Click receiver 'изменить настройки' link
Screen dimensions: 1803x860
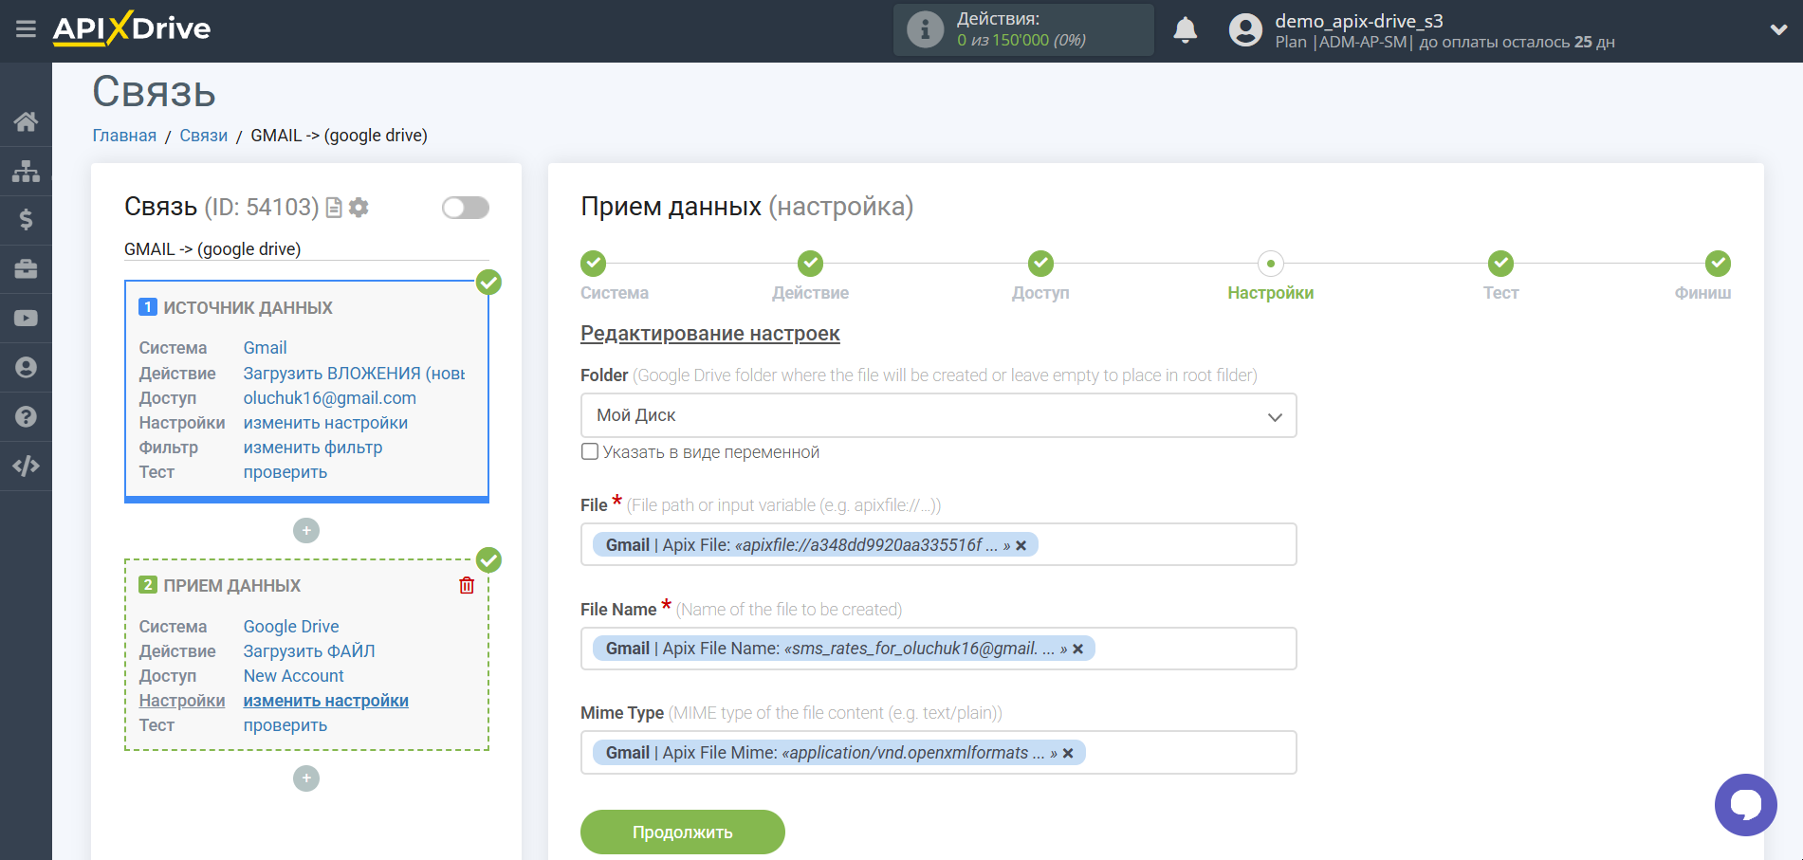(x=326, y=701)
